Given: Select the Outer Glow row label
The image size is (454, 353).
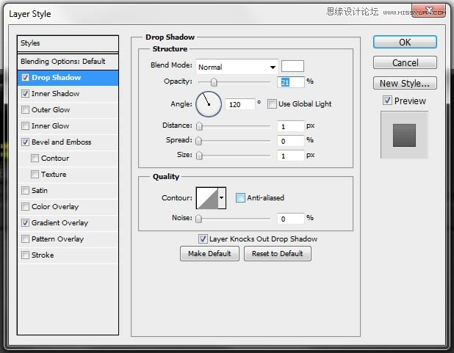Looking at the screenshot, I should pos(51,110).
